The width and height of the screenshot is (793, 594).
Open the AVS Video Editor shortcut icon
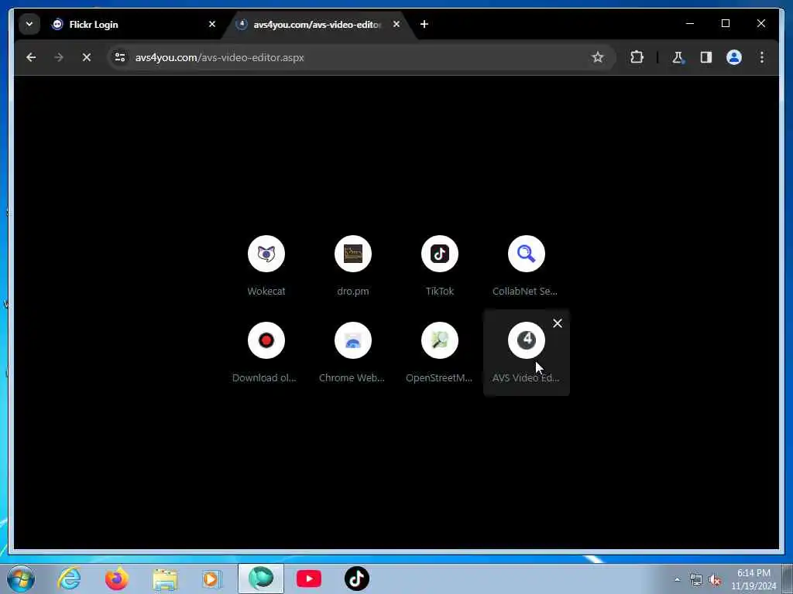coord(526,340)
